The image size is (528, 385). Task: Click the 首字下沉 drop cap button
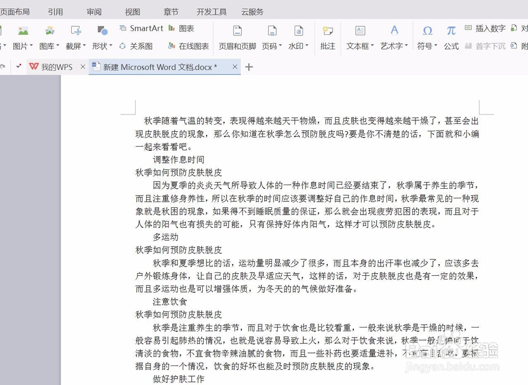point(485,46)
